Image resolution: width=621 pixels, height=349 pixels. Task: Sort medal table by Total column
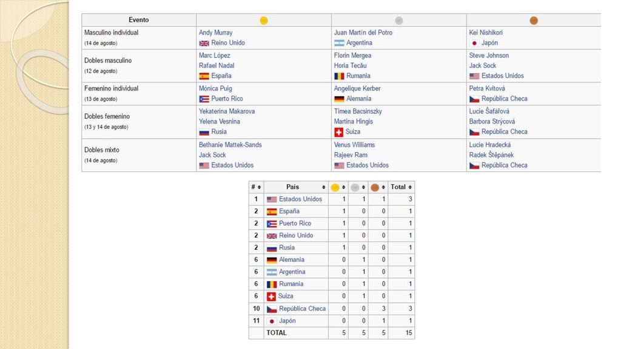pos(401,187)
